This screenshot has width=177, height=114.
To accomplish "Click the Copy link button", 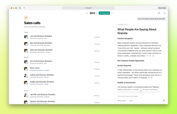I will 104,13.
